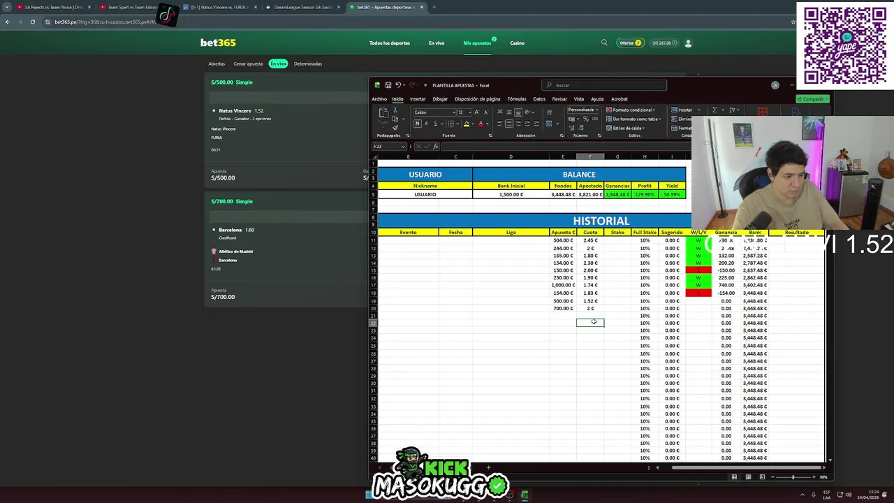Open Todos los deportes in bet365
This screenshot has width=894, height=503.
tap(390, 43)
